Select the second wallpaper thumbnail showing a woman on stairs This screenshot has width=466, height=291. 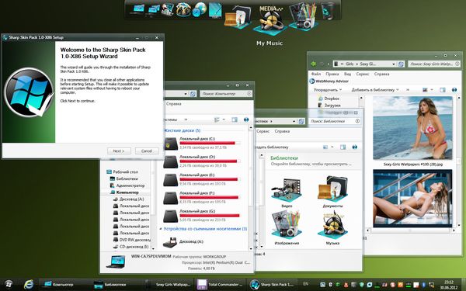pyautogui.click(x=412, y=199)
